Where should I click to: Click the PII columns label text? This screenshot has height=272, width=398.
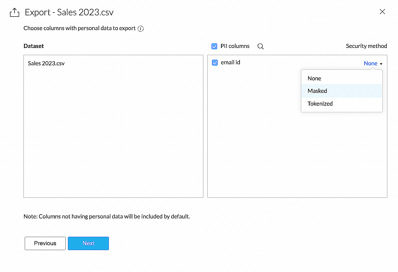(x=235, y=46)
